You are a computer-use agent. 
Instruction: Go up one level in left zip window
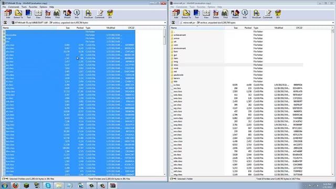[5, 23]
